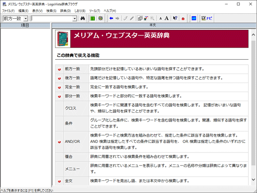Click the scrollbar down arrow
The width and height of the screenshot is (257, 193).
[253, 179]
